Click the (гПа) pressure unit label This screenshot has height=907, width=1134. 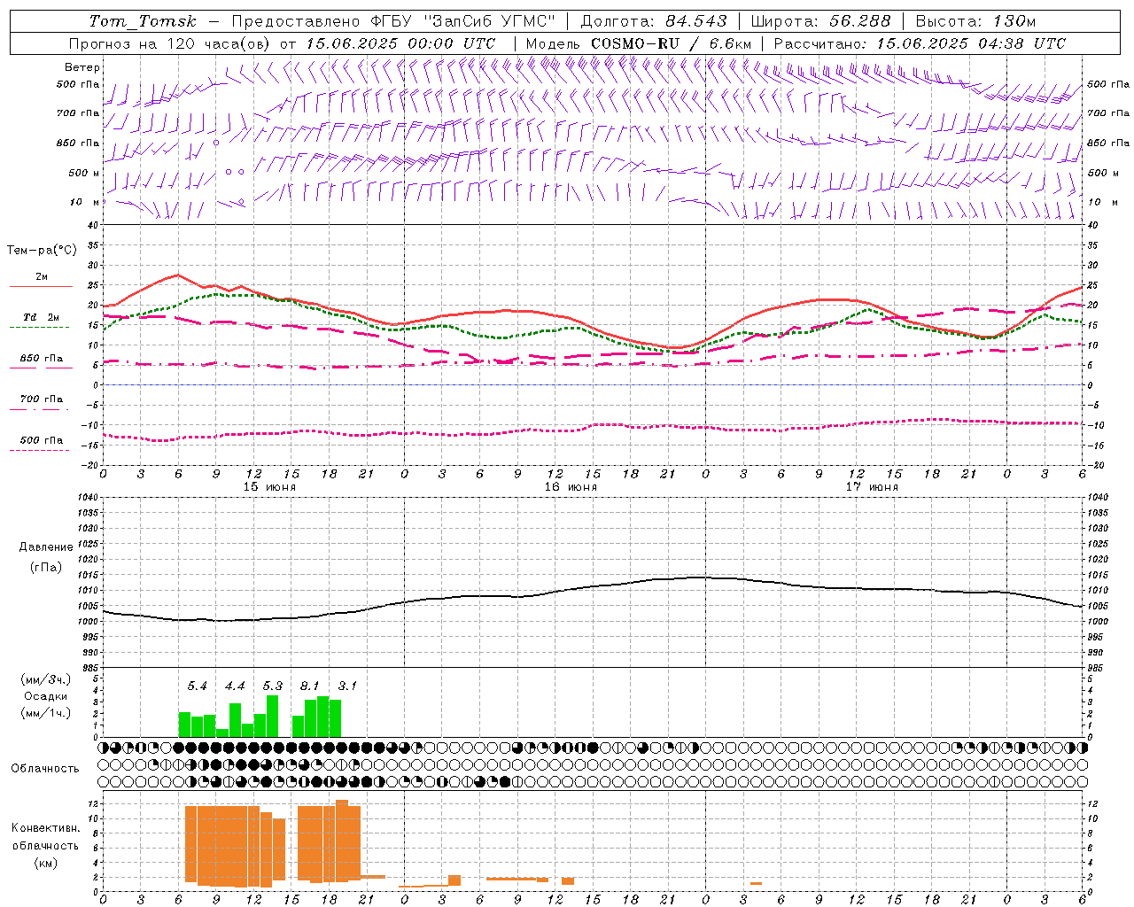click(x=46, y=568)
